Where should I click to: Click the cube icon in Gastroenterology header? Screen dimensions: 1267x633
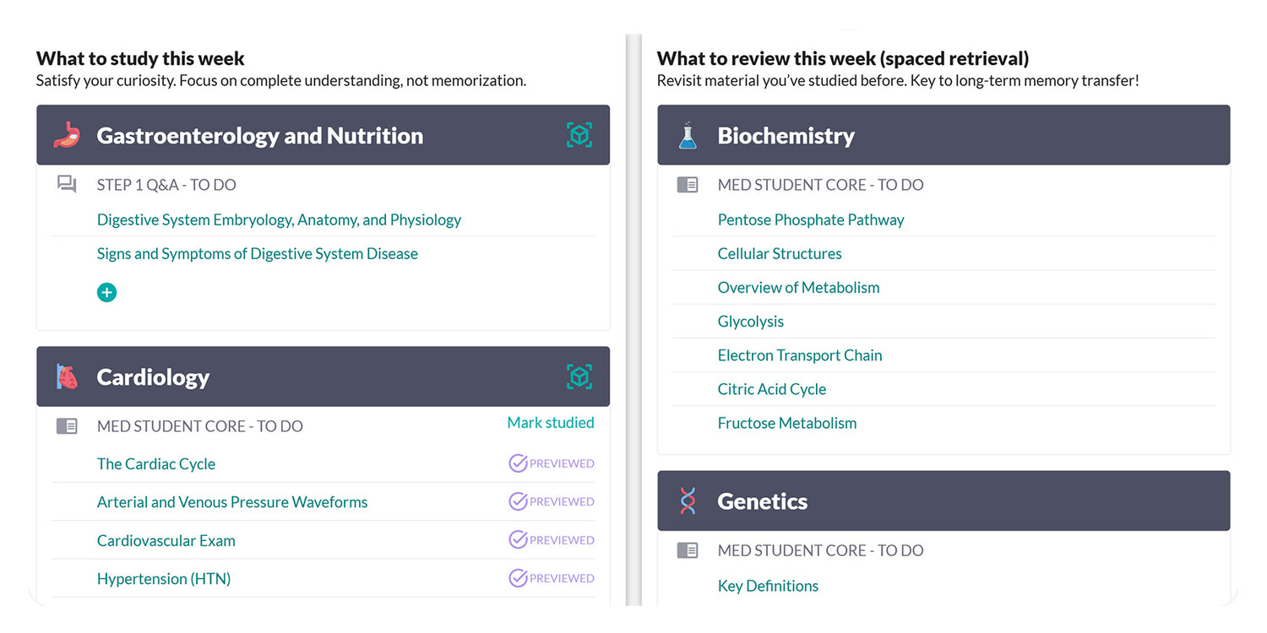point(579,135)
